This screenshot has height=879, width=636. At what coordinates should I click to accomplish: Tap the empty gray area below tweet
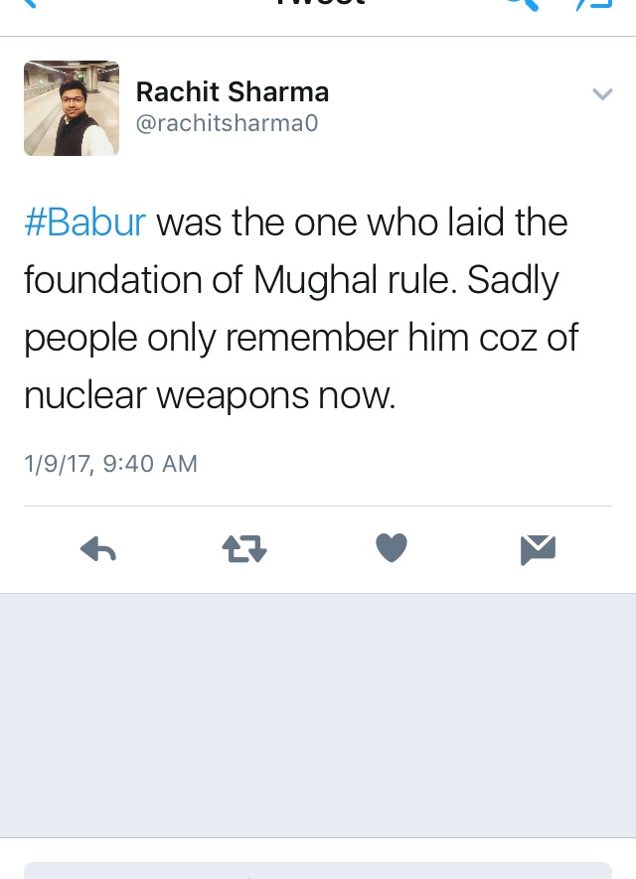(x=318, y=715)
